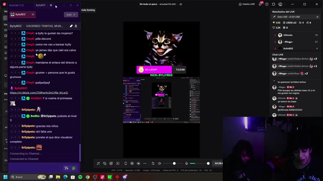The height and width of the screenshot is (181, 323).
Task: Open the chatters user icon in KickTalk header
Action: [76, 26]
